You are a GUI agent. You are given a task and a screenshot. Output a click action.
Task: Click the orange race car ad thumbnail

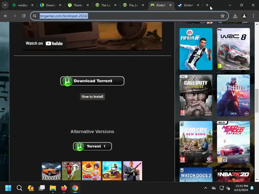point(51,171)
